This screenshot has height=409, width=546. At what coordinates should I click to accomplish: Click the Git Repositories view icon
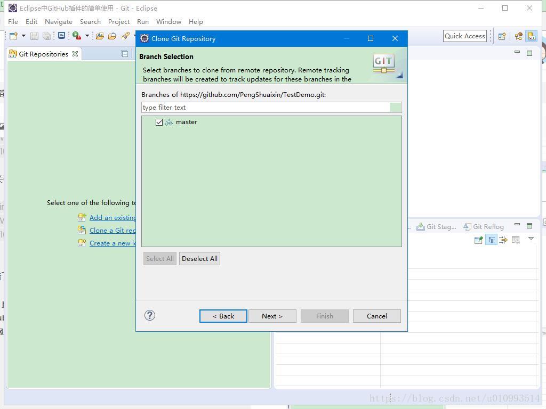13,54
